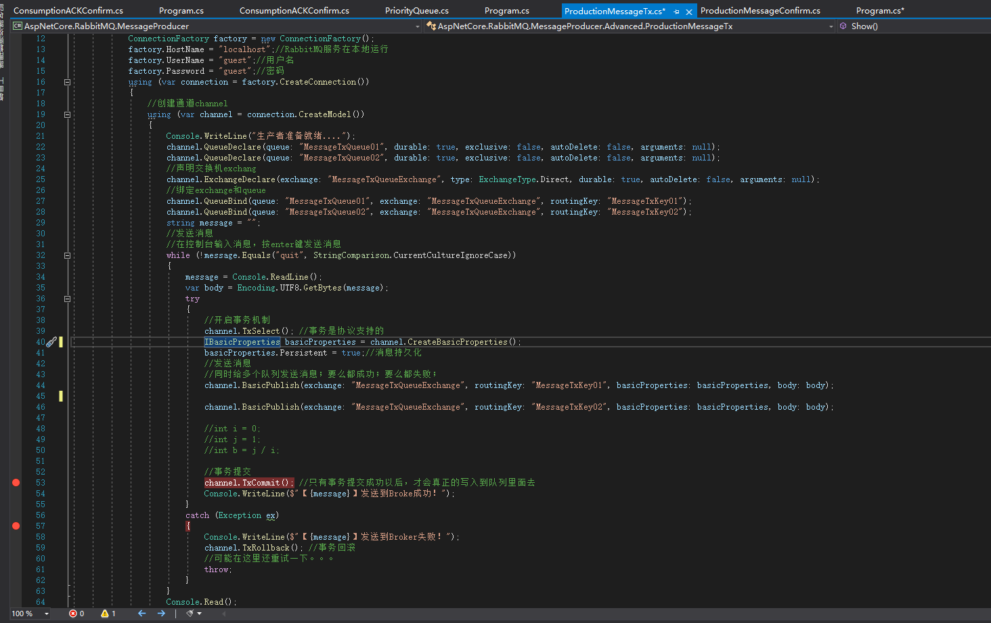The width and height of the screenshot is (991, 623).
Task: Click the class icon beside ProductionMessageTx namespace
Action: (431, 26)
